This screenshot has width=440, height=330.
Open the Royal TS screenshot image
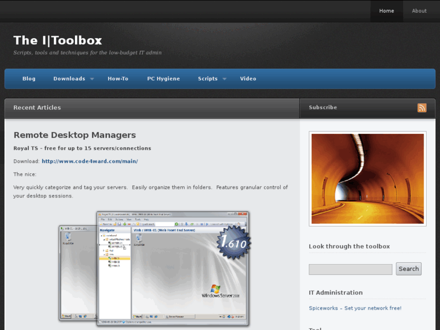pyautogui.click(x=155, y=269)
